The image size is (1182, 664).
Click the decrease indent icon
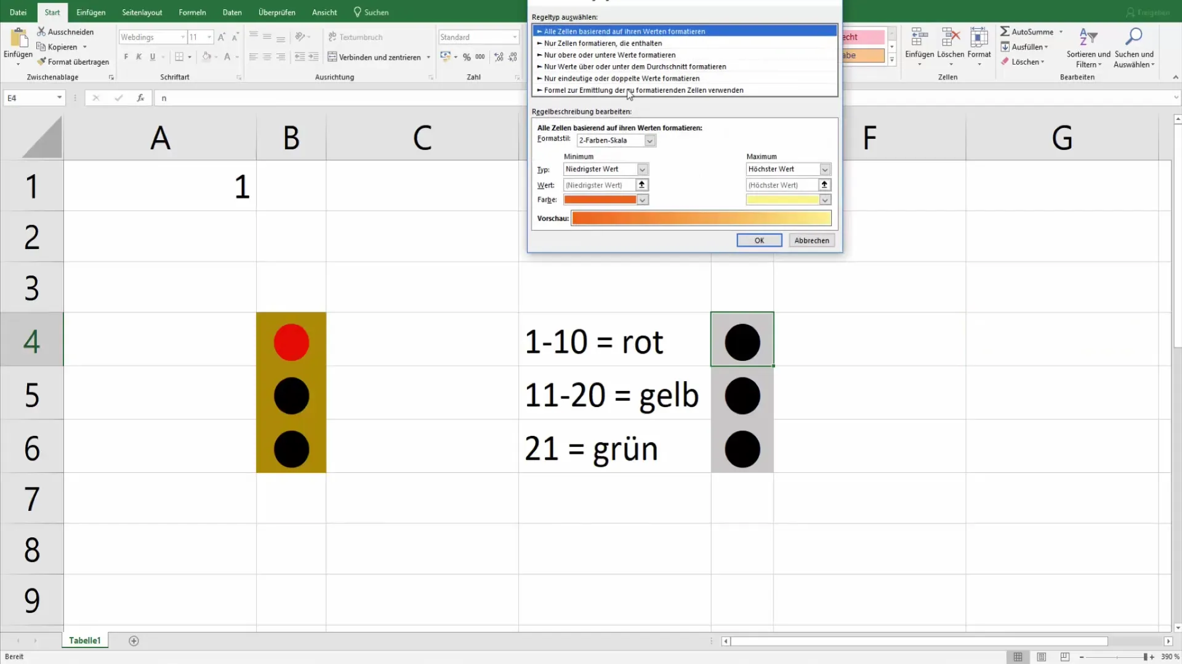pos(300,57)
